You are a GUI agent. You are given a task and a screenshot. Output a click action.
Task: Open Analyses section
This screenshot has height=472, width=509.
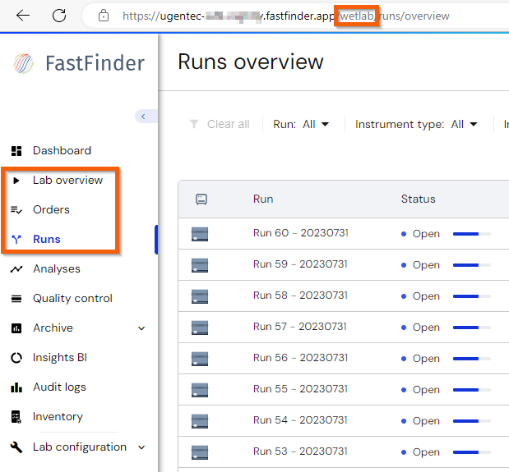tap(57, 269)
